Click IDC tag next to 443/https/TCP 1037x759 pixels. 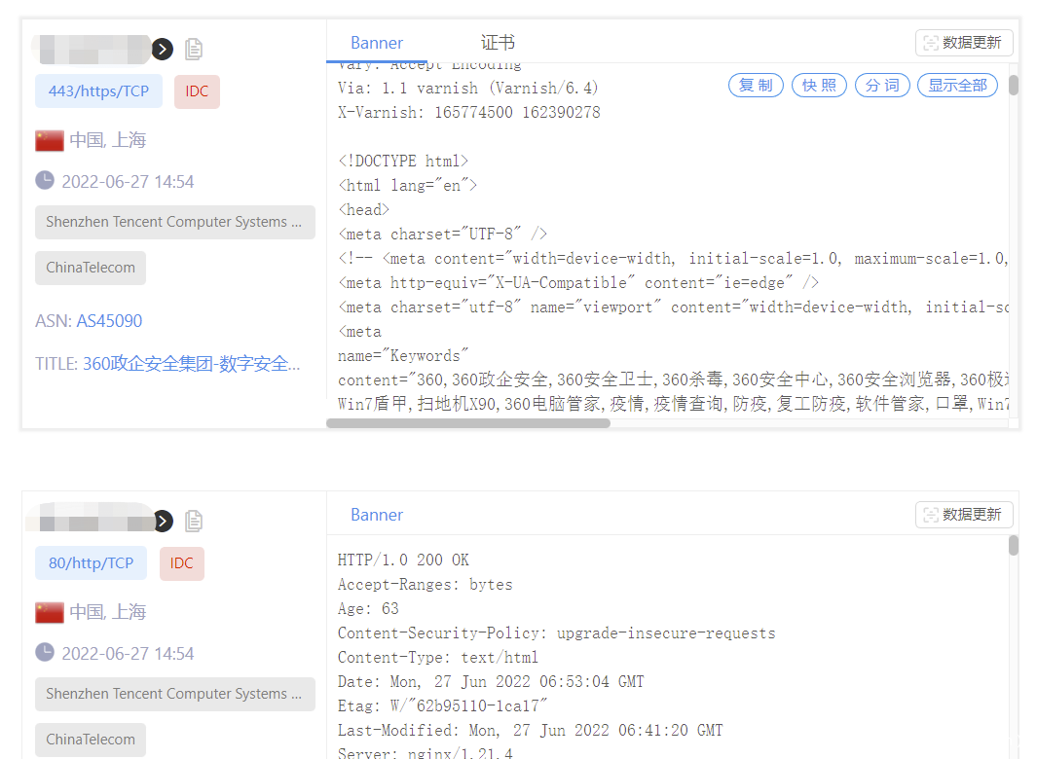(197, 91)
